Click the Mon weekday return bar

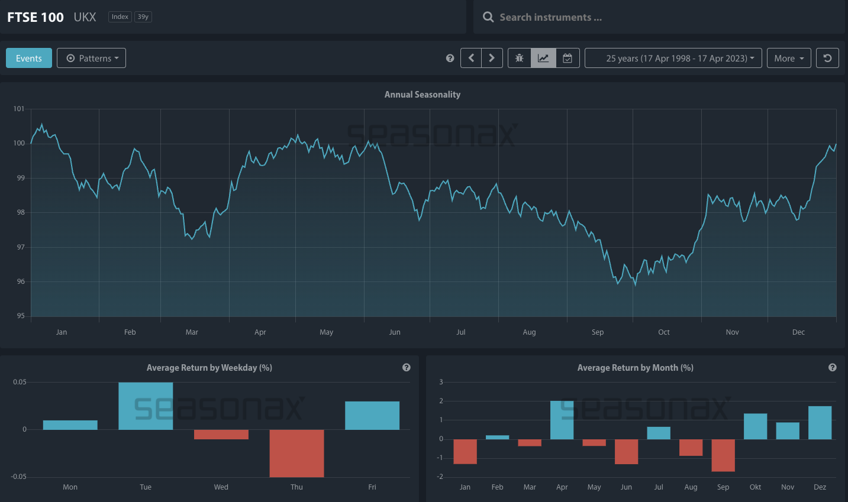70,425
